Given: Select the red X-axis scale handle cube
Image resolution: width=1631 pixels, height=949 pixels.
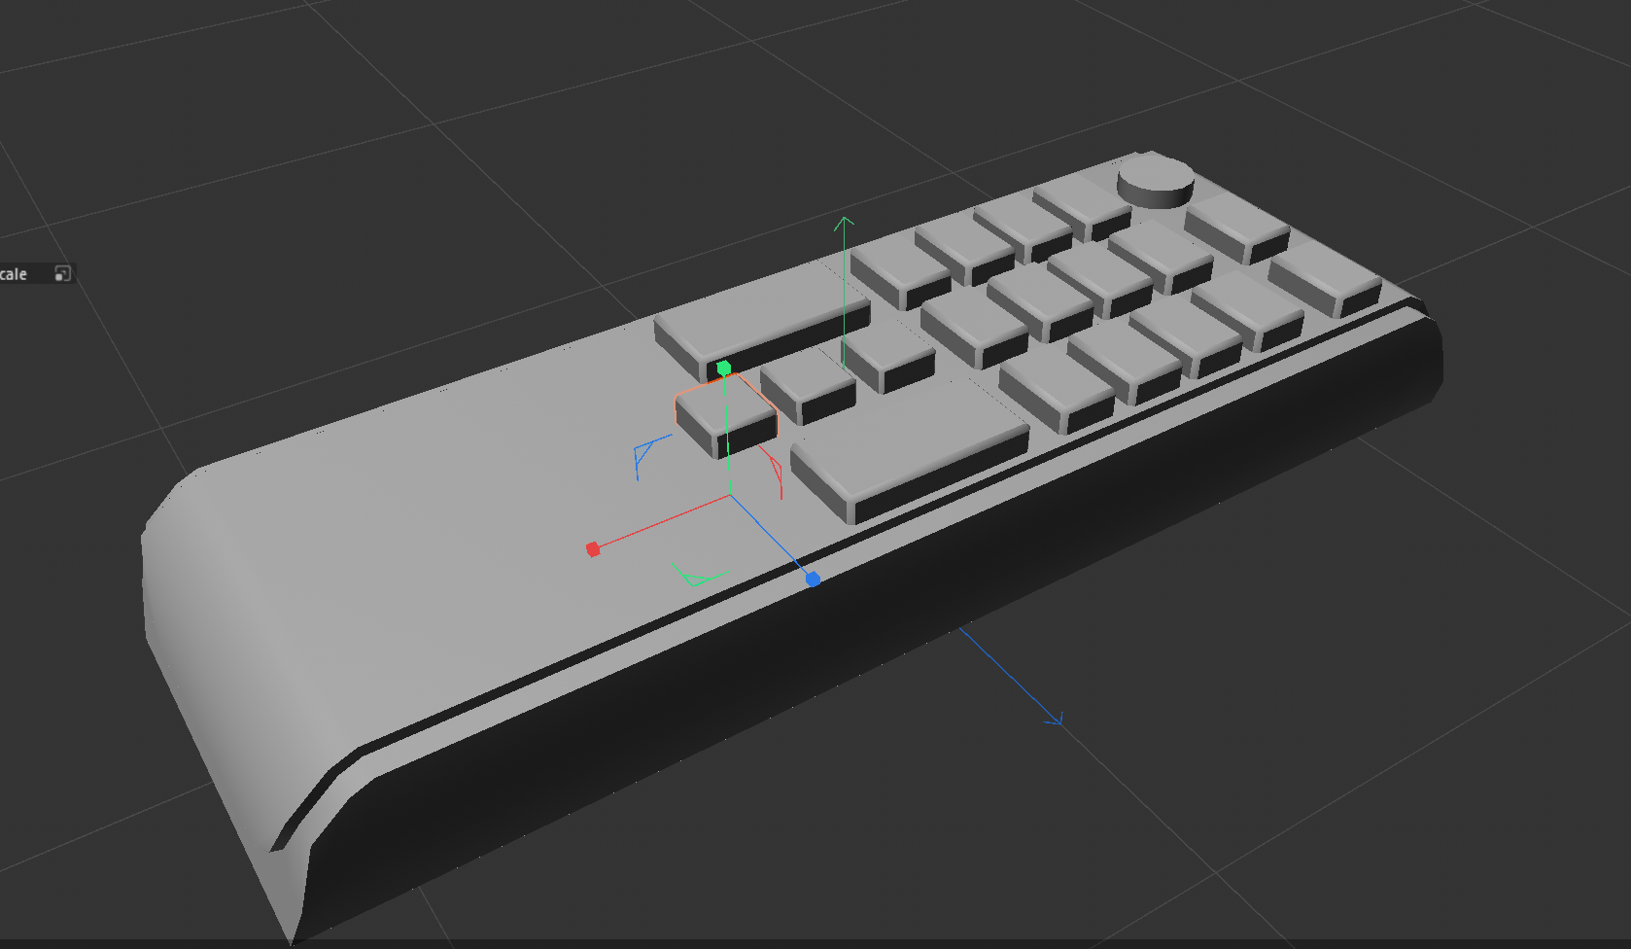Looking at the screenshot, I should pyautogui.click(x=592, y=548).
